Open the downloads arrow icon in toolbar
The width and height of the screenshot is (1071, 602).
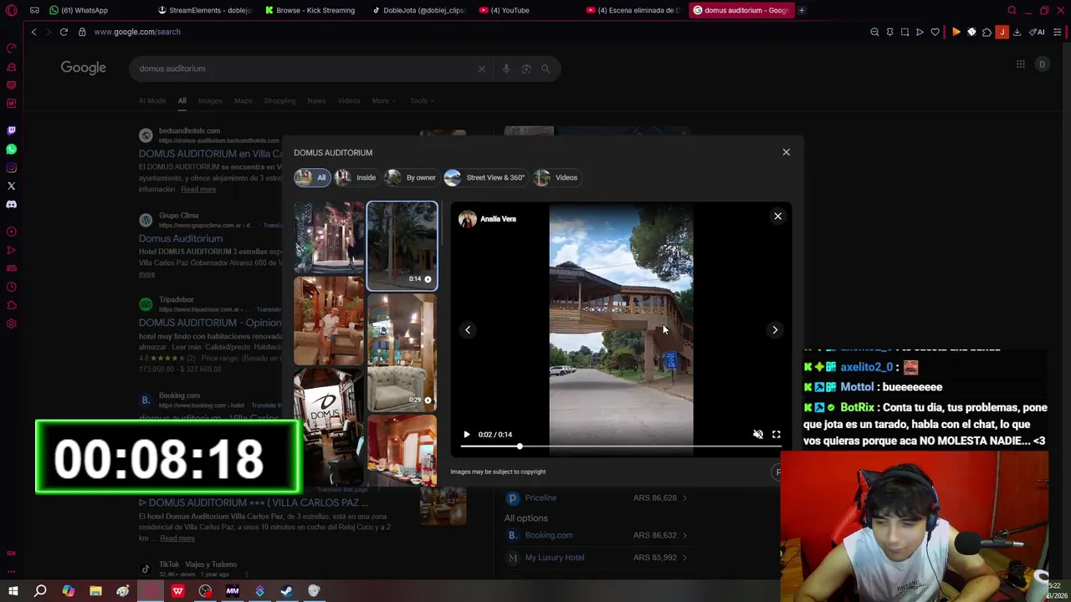pos(1017,32)
